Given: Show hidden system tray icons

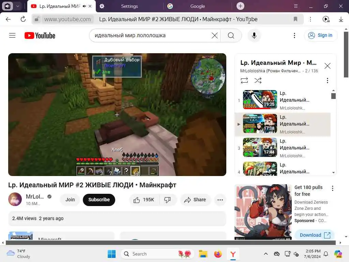Looking at the screenshot, I should click(265, 254).
